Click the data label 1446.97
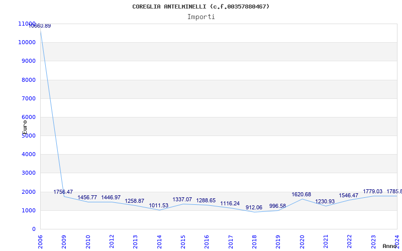 coord(111,197)
